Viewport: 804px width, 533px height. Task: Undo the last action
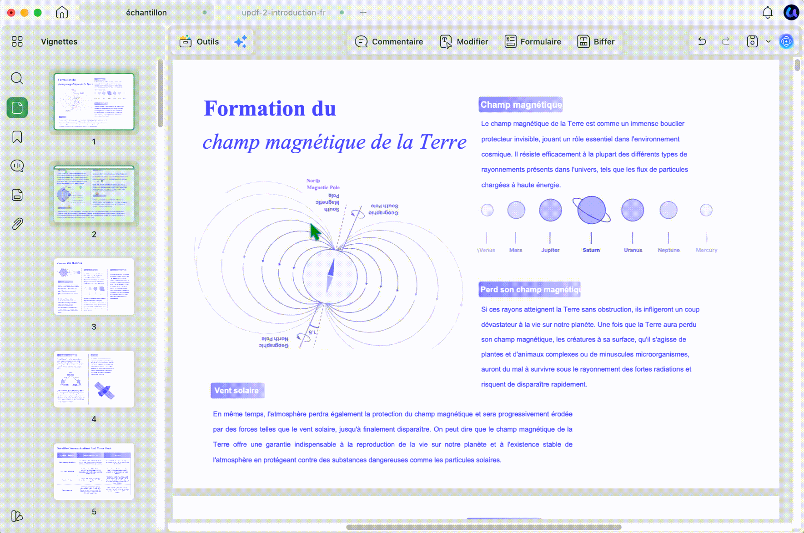702,41
